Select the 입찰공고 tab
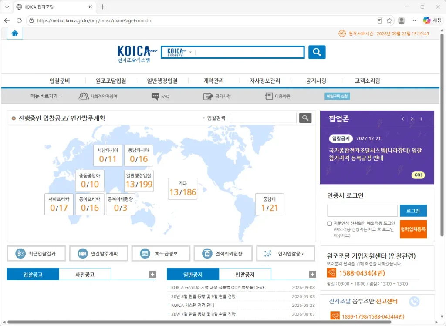This screenshot has height=326, width=446. [33, 274]
